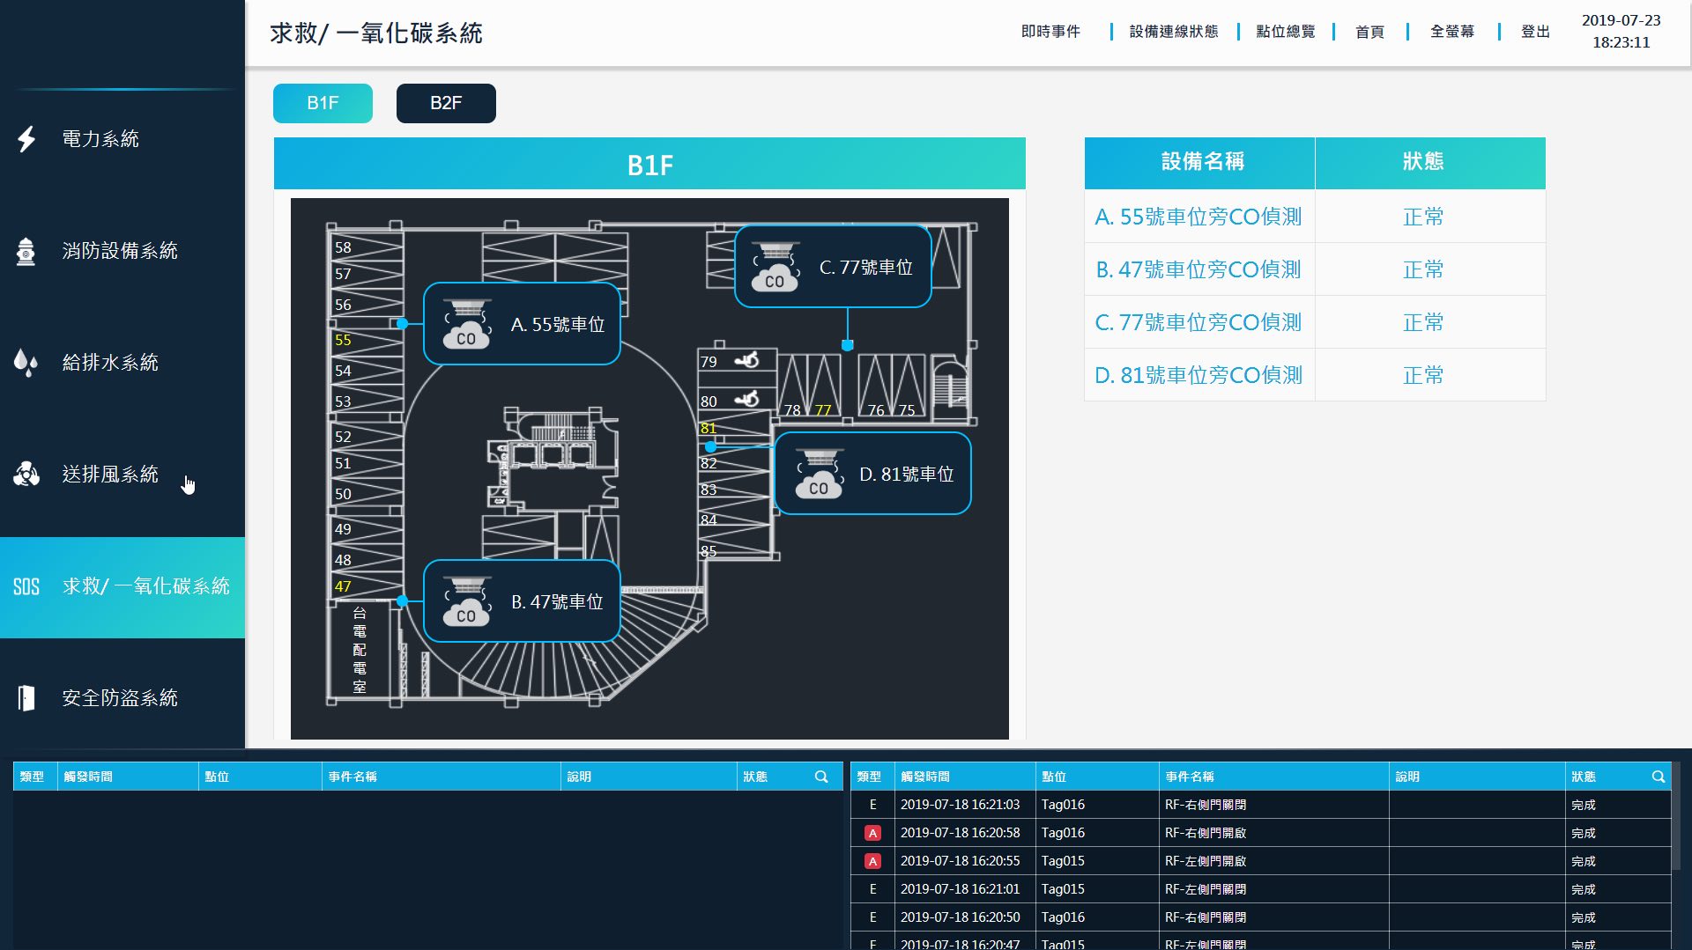Click red A alarm badge at 16:20:58

[872, 833]
